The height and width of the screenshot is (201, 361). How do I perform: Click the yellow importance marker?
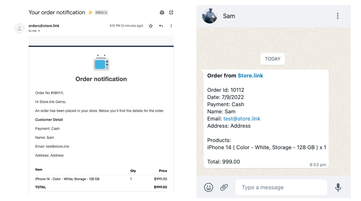pyautogui.click(x=90, y=13)
